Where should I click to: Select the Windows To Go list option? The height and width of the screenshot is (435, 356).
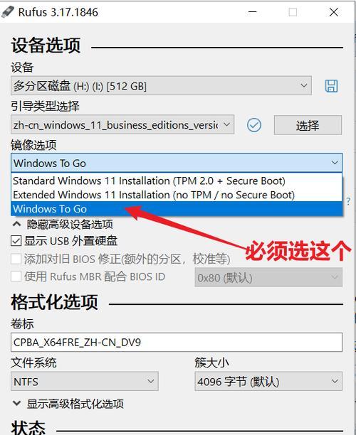click(177, 209)
